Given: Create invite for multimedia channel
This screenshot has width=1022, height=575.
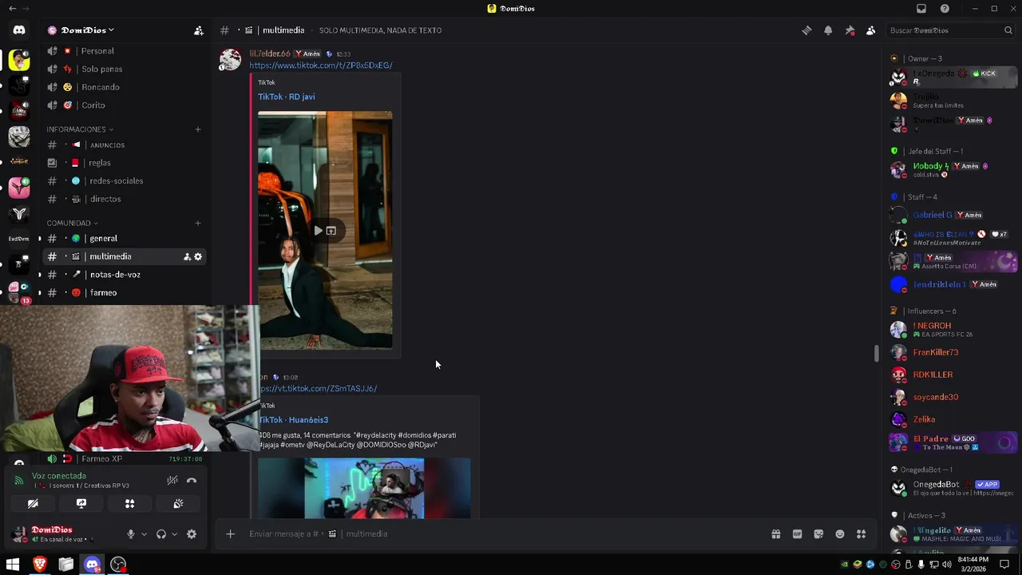Looking at the screenshot, I should [187, 257].
